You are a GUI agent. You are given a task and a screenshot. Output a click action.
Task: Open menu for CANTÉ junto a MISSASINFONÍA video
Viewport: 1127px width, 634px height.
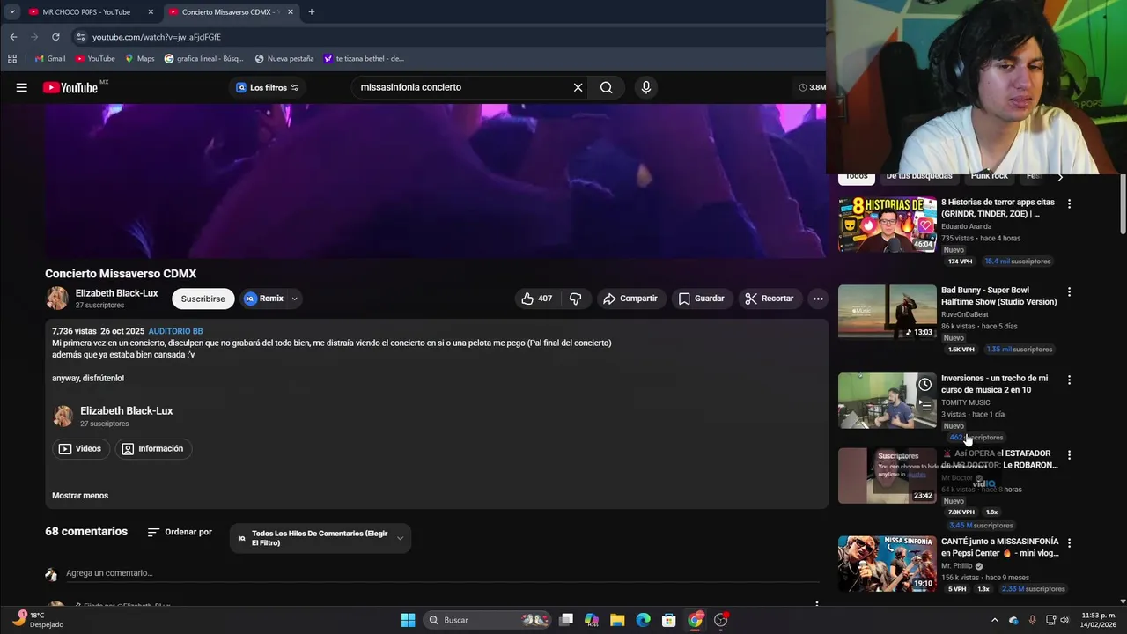(x=1069, y=542)
